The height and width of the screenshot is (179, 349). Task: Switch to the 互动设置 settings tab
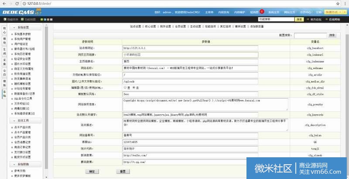[x=195, y=27]
